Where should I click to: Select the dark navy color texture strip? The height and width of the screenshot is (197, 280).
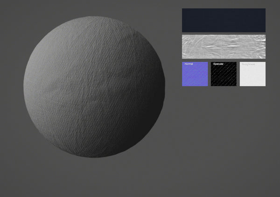click(x=224, y=20)
